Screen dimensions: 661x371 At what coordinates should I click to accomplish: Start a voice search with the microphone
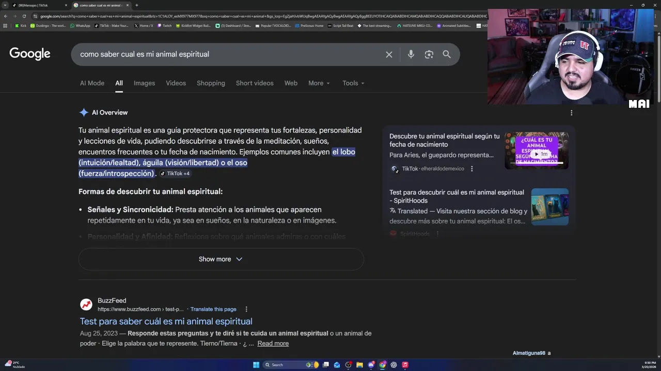411,54
